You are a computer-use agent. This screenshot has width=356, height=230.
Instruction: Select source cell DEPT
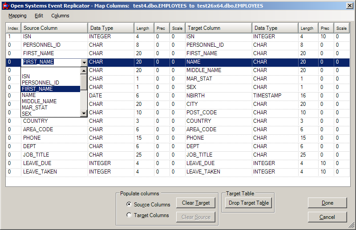tap(54, 146)
